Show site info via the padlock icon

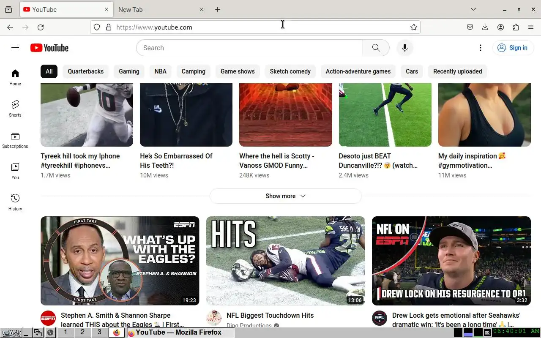(x=109, y=27)
